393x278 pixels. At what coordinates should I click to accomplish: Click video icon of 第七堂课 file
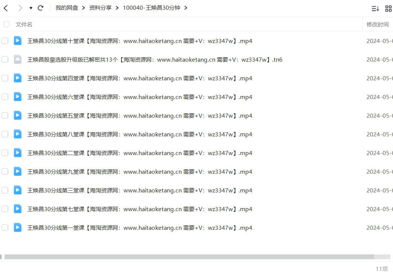[x=18, y=209]
